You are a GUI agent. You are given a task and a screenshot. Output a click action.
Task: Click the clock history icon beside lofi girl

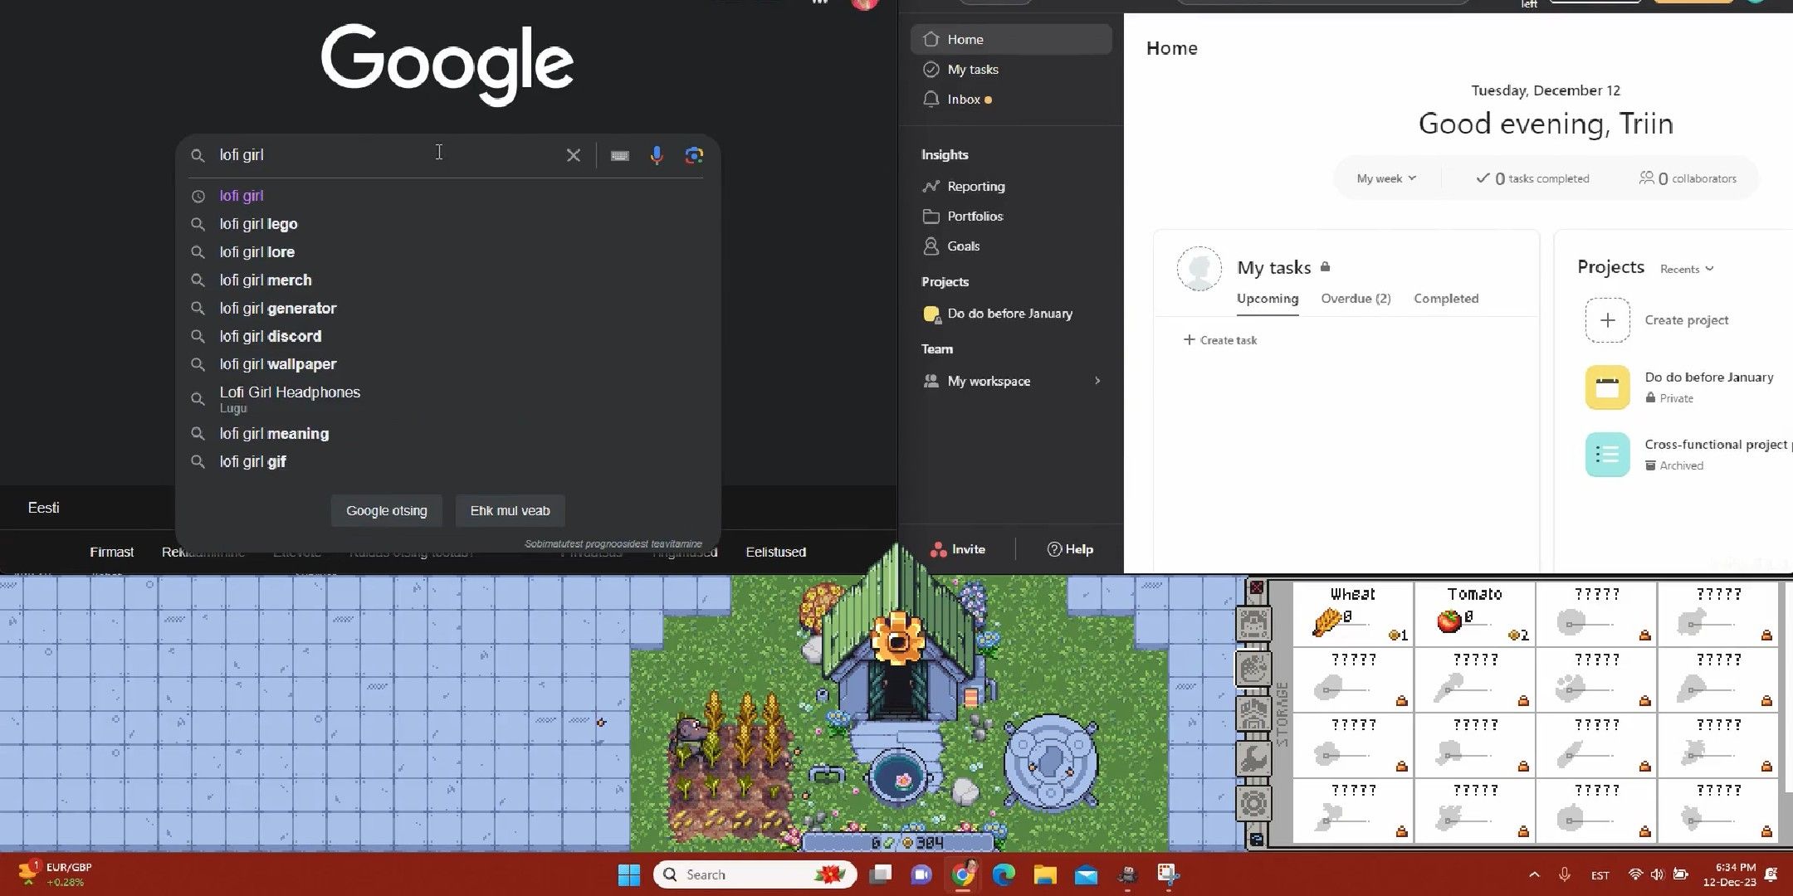click(198, 196)
